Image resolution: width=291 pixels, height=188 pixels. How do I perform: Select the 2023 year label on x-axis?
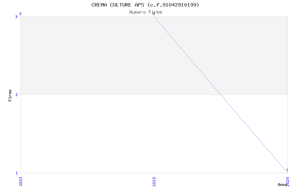[x=154, y=182]
